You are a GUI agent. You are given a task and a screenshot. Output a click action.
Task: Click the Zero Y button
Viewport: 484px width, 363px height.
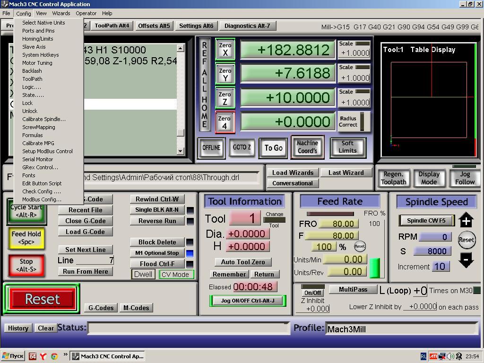pos(225,74)
